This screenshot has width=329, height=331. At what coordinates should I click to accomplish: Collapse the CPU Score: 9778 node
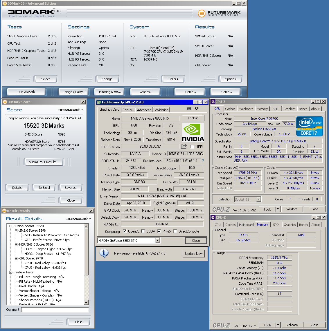click(x=16, y=258)
